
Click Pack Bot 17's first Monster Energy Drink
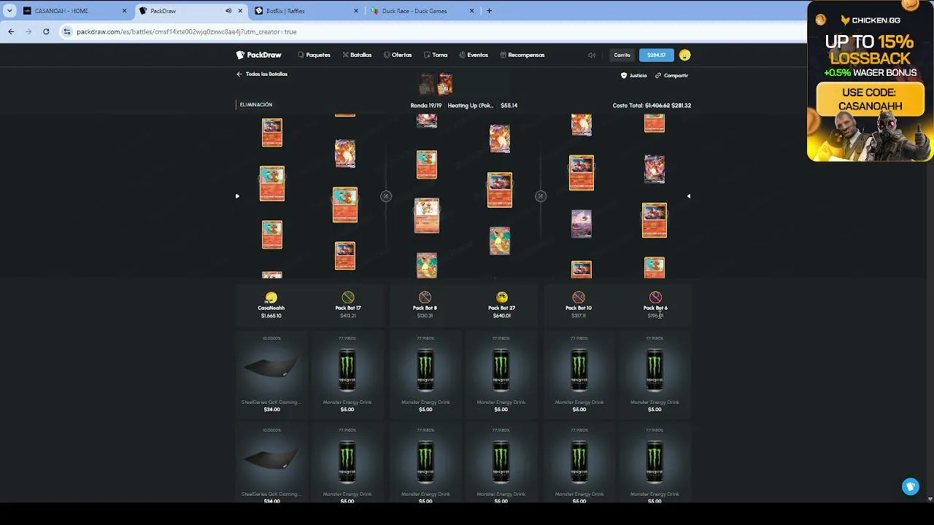[x=347, y=374]
